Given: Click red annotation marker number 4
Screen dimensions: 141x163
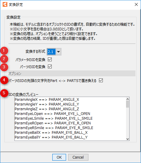Looking at the screenshot, I should pyautogui.click(x=4, y=80).
